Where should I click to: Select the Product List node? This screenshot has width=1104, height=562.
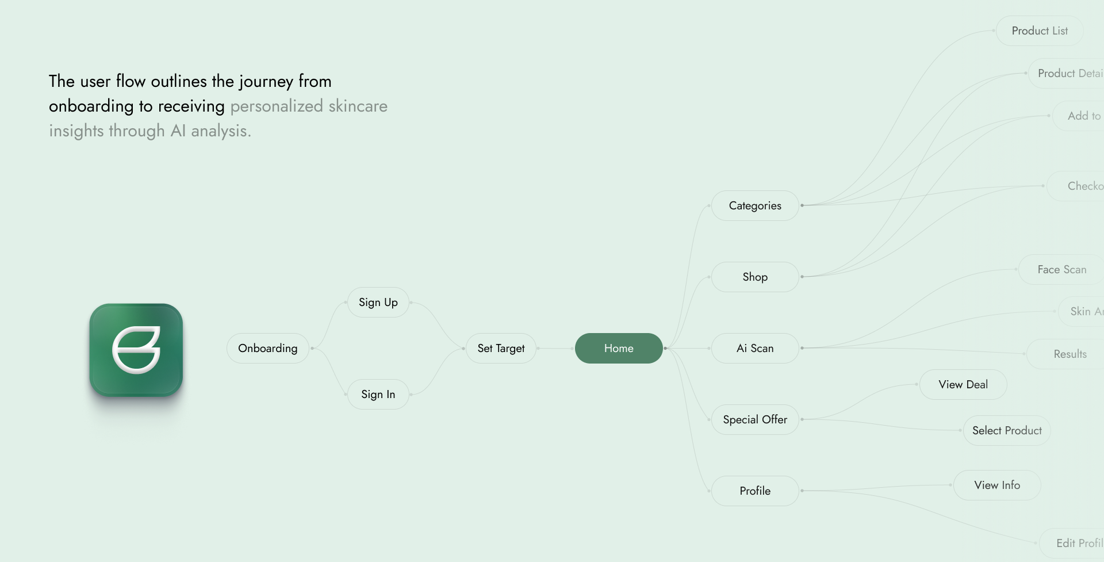pyautogui.click(x=1040, y=30)
